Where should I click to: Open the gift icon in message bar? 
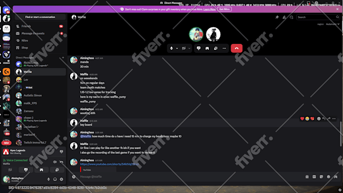(x=307, y=177)
